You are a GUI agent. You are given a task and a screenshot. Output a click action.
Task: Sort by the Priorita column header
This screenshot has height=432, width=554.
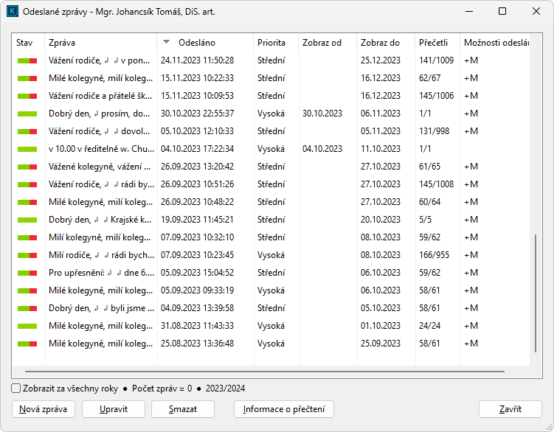(271, 43)
